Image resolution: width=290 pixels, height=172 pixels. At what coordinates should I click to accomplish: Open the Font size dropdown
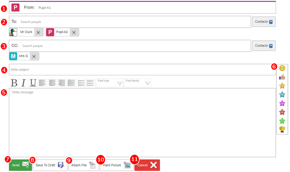coord(109,83)
